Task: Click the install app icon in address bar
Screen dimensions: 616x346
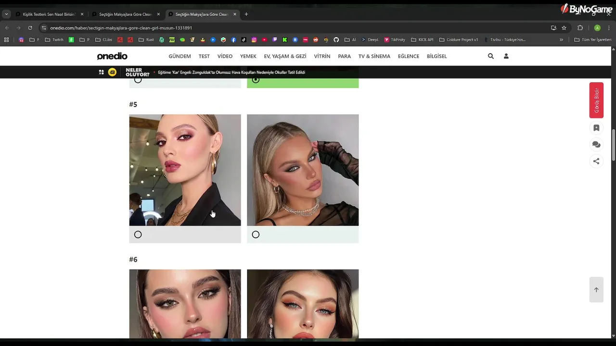Action: 553,28
